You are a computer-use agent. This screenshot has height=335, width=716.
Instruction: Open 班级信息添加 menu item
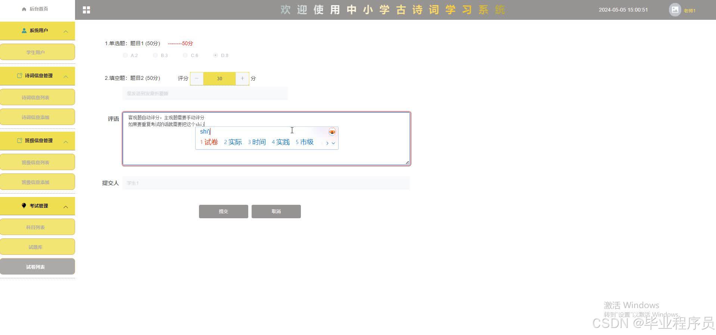coord(37,182)
